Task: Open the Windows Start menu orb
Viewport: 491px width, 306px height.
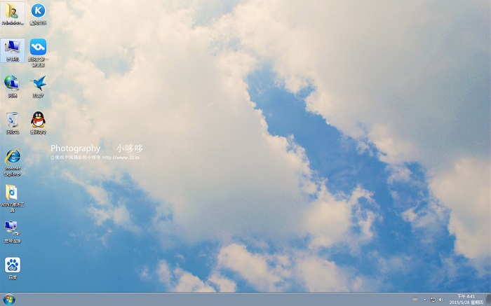Action: 8,300
